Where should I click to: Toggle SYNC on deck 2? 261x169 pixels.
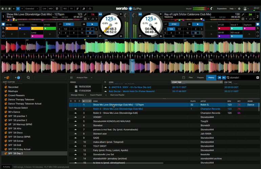[174, 24]
